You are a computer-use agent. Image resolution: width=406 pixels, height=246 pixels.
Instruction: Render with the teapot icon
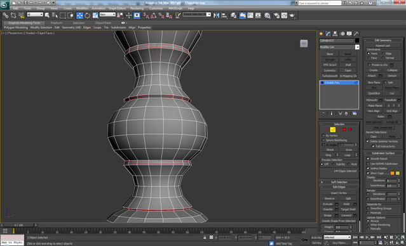pos(292,15)
